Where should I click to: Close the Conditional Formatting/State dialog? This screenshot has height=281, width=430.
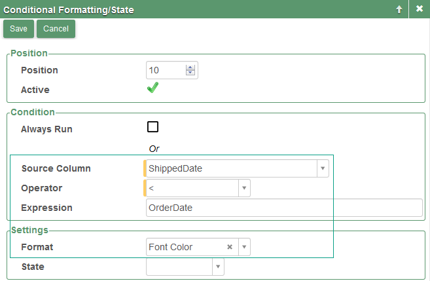click(420, 9)
